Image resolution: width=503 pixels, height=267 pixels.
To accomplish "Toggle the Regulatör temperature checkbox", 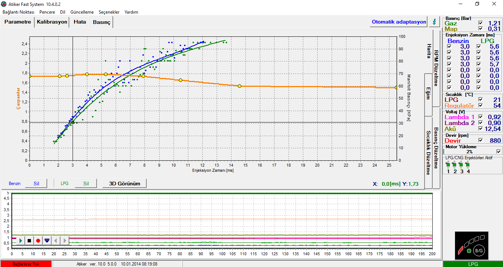I will [x=480, y=105].
